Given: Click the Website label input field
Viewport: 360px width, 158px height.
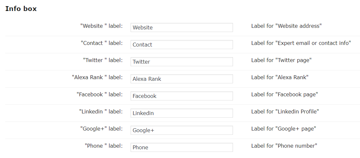Looking at the screenshot, I should click(x=182, y=27).
